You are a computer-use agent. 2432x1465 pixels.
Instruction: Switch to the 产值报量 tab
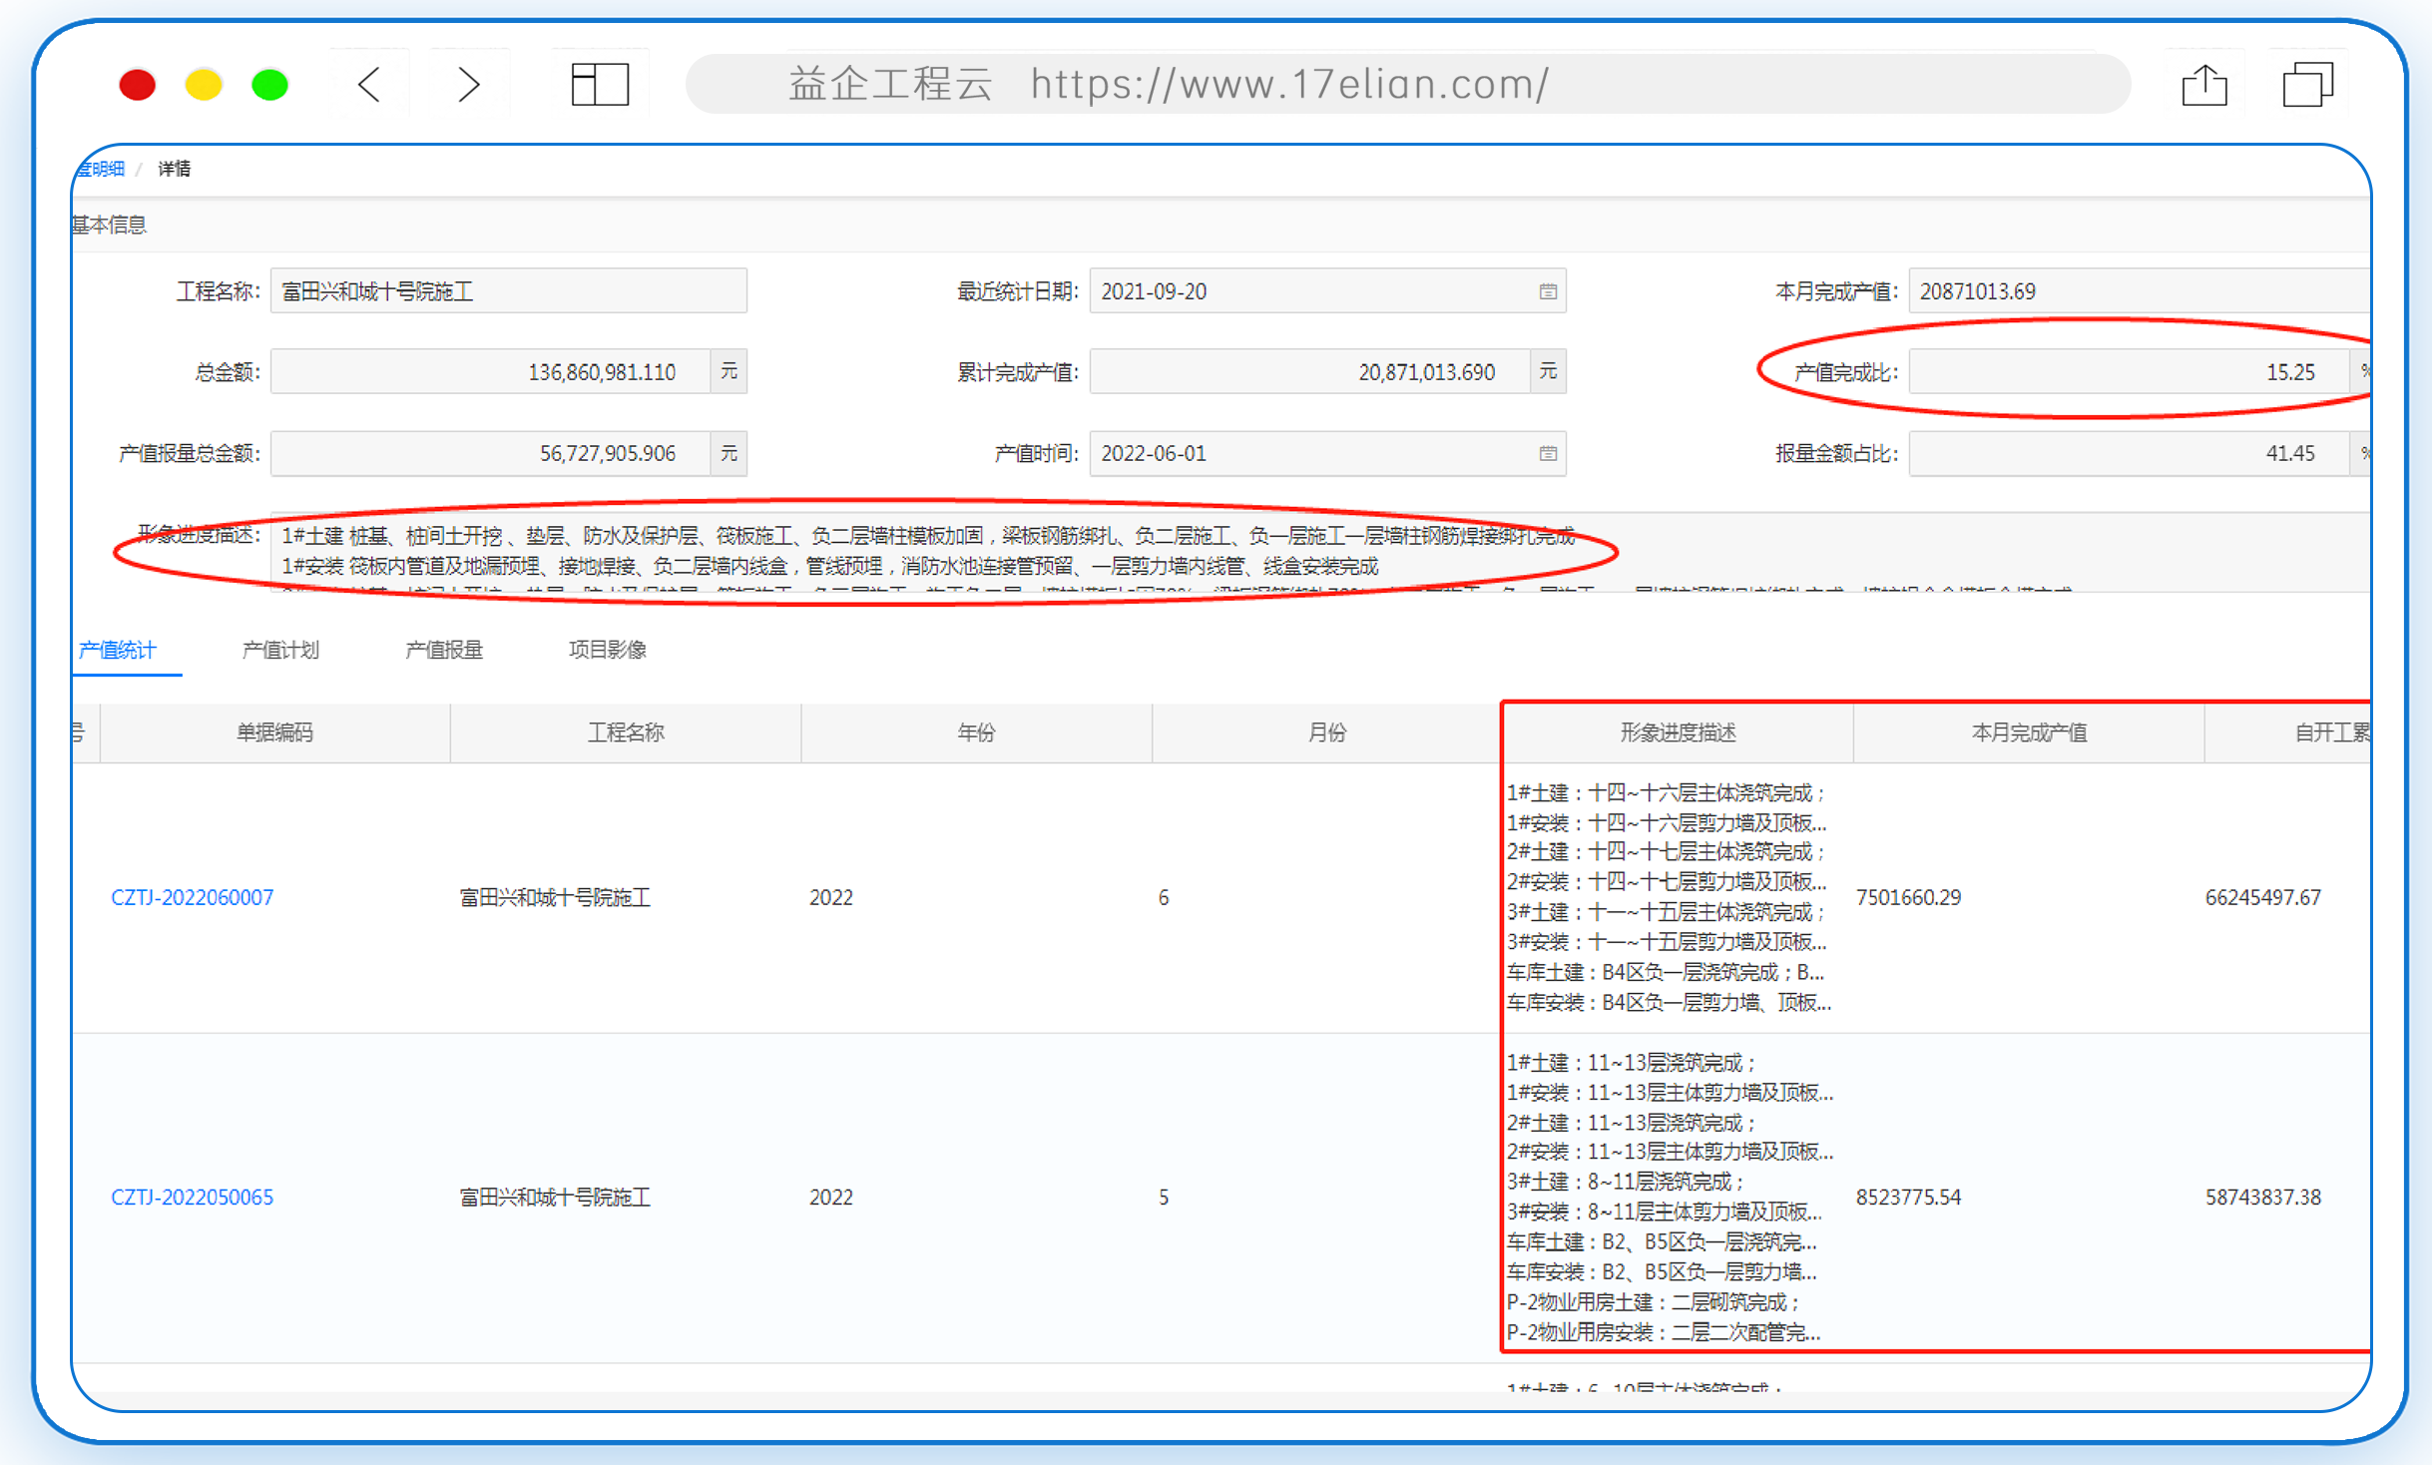[444, 650]
